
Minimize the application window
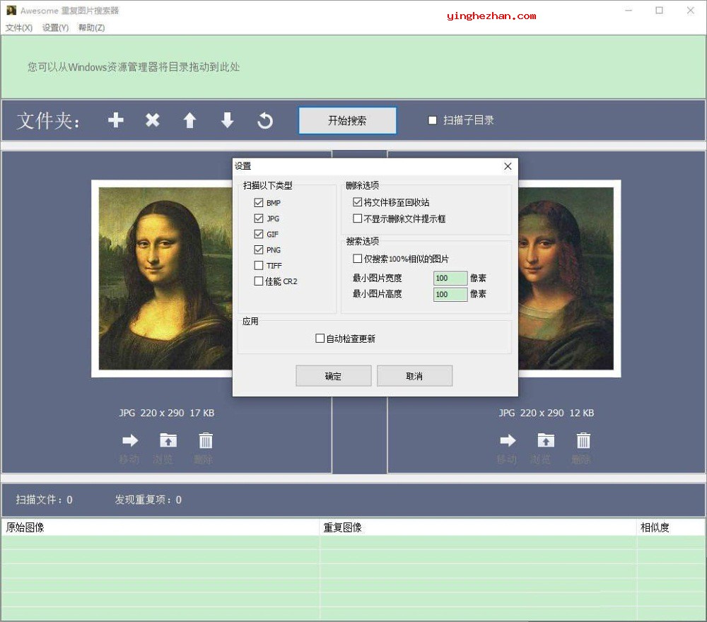(629, 11)
